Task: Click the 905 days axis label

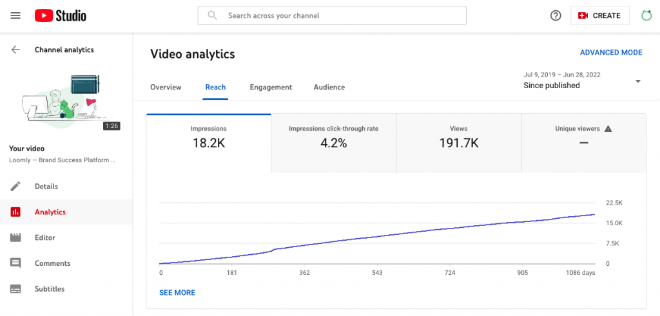Action: (522, 273)
